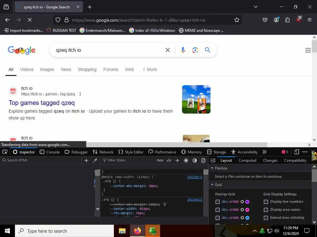The height and width of the screenshot is (237, 317).
Task: Open MEMZ and Noescape bookmark
Action: coord(201,31)
